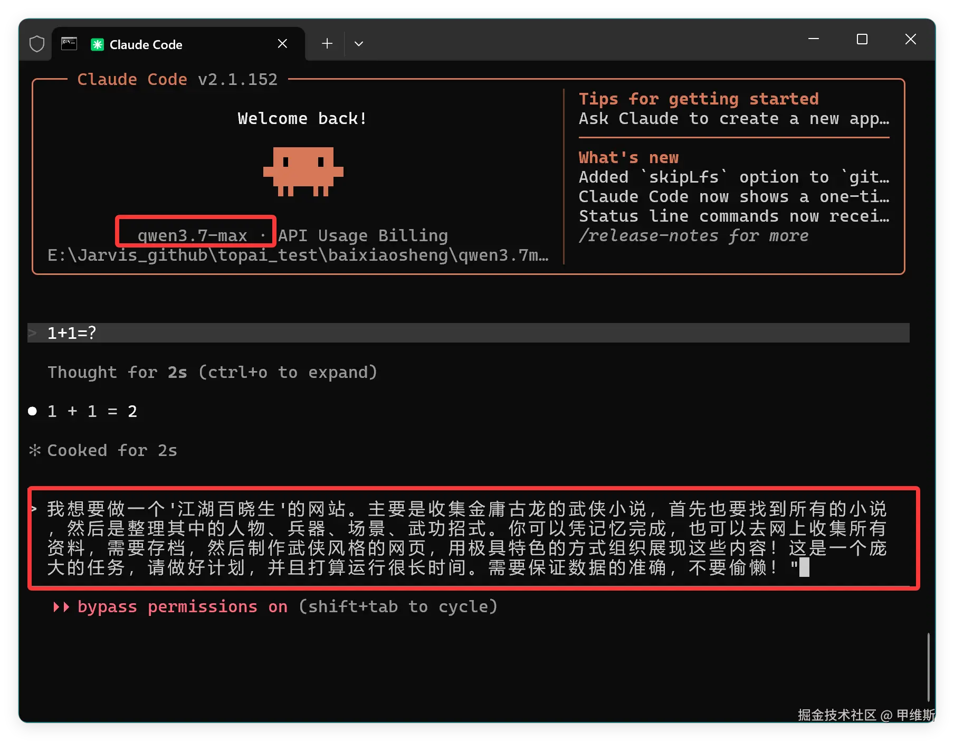
Task: Click the 'bypass permissions on' mode indicator
Action: click(183, 607)
